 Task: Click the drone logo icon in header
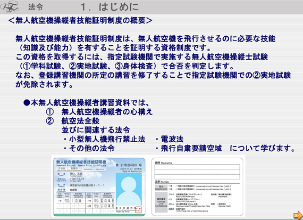click(9, 7)
